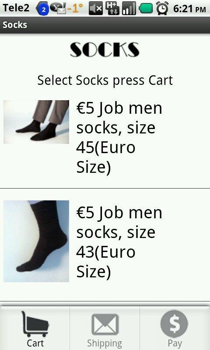Tap the two-feet socks product photo
This screenshot has height=350, width=210.
(36, 122)
